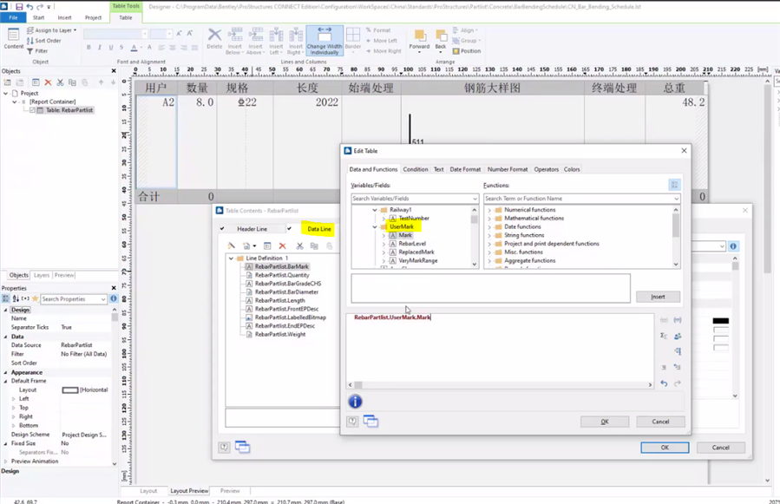This screenshot has width=780, height=504.
Task: Click the Insert button
Action: pos(657,297)
